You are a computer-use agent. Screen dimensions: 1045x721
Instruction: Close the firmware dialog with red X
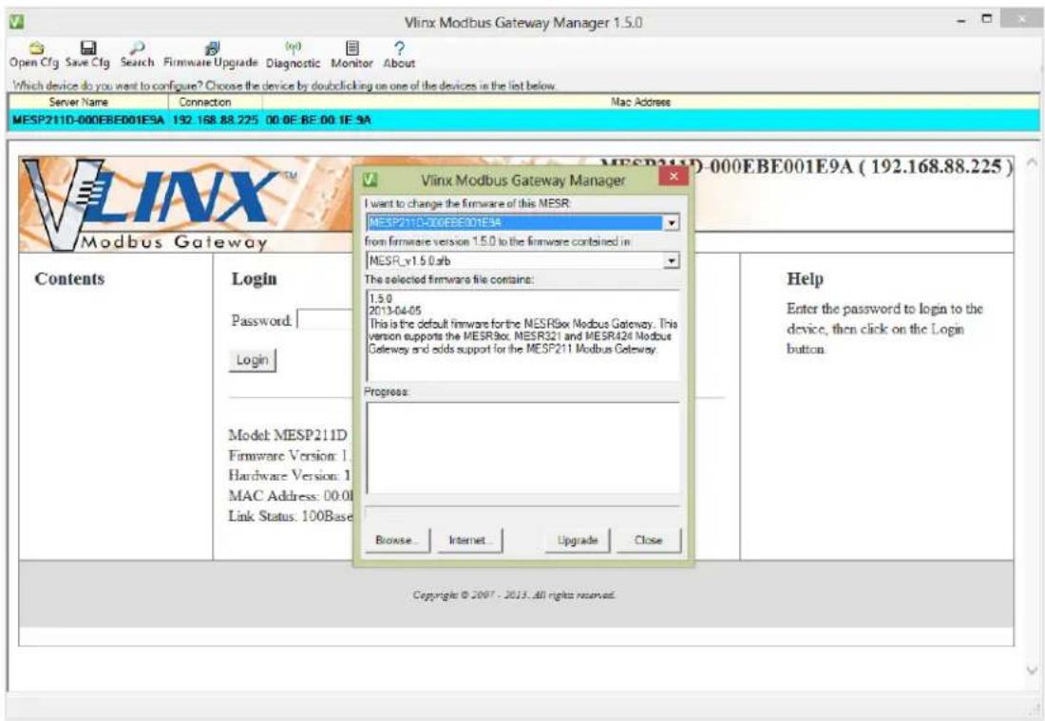point(674,176)
